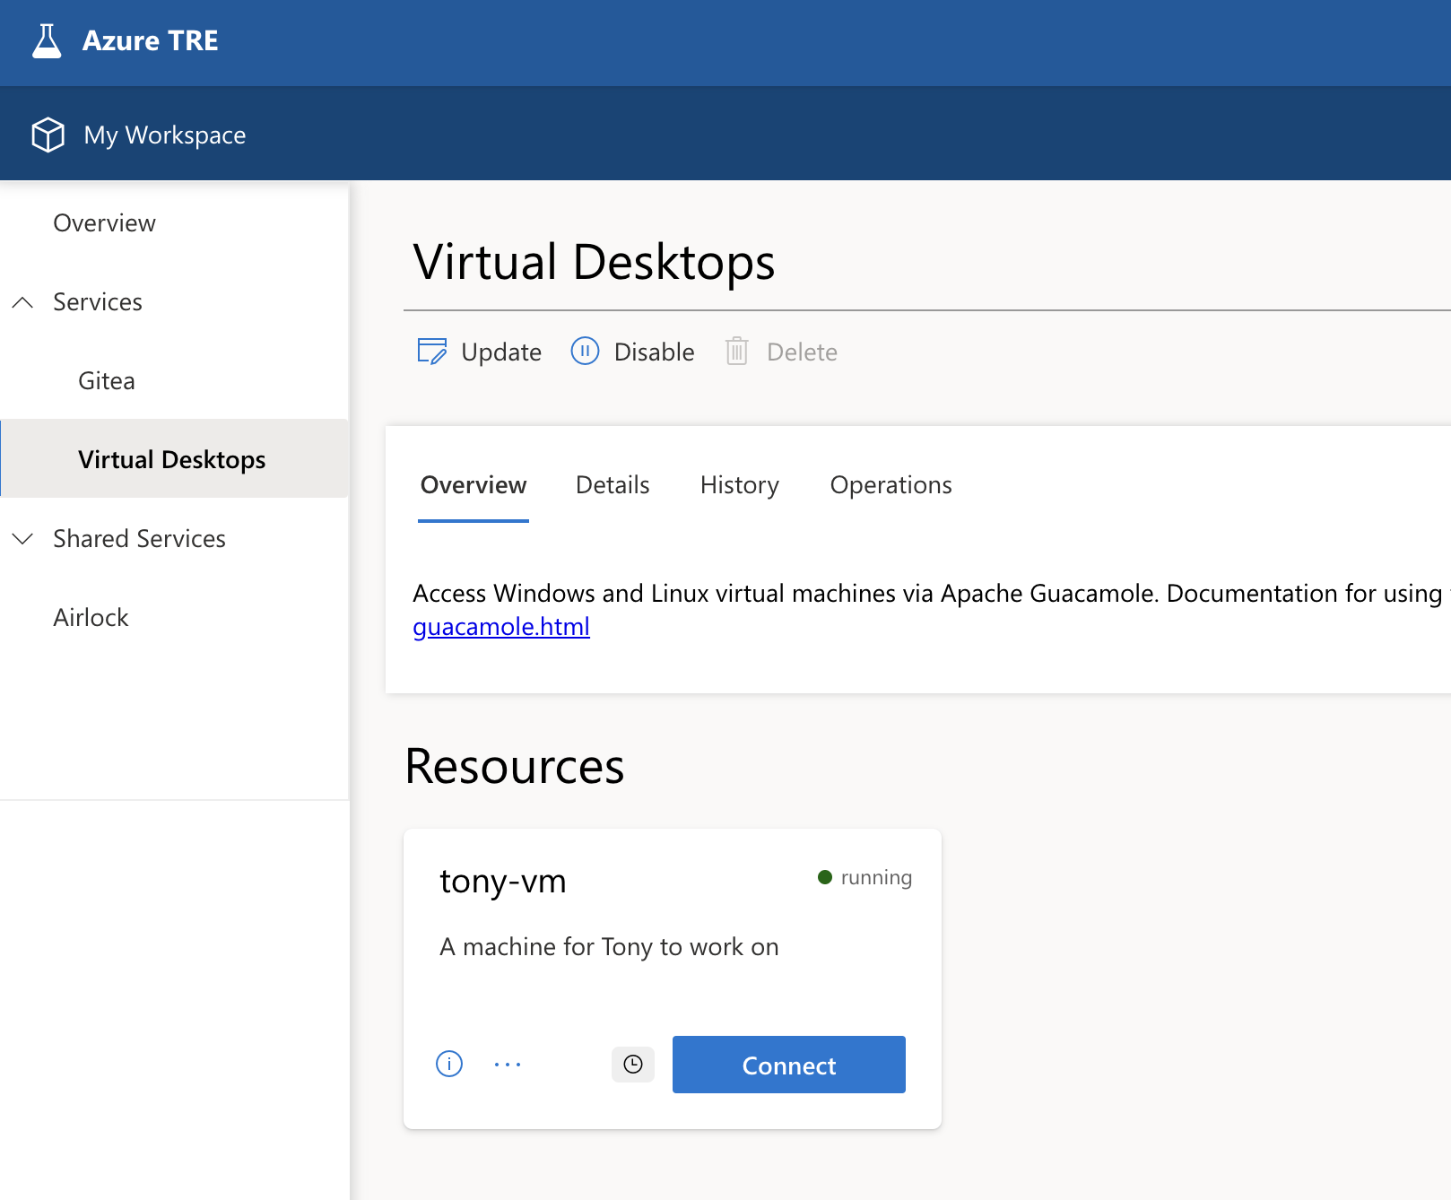
Task: Open the tony-vm info icon
Action: tap(449, 1064)
